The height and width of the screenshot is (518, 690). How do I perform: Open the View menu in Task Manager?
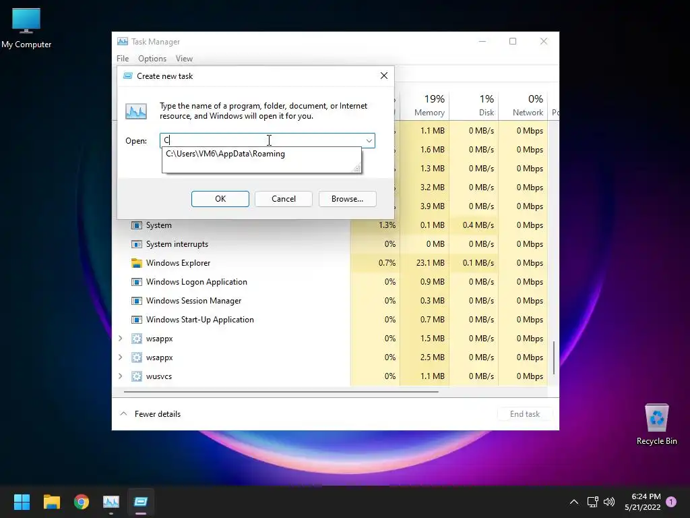pyautogui.click(x=184, y=59)
